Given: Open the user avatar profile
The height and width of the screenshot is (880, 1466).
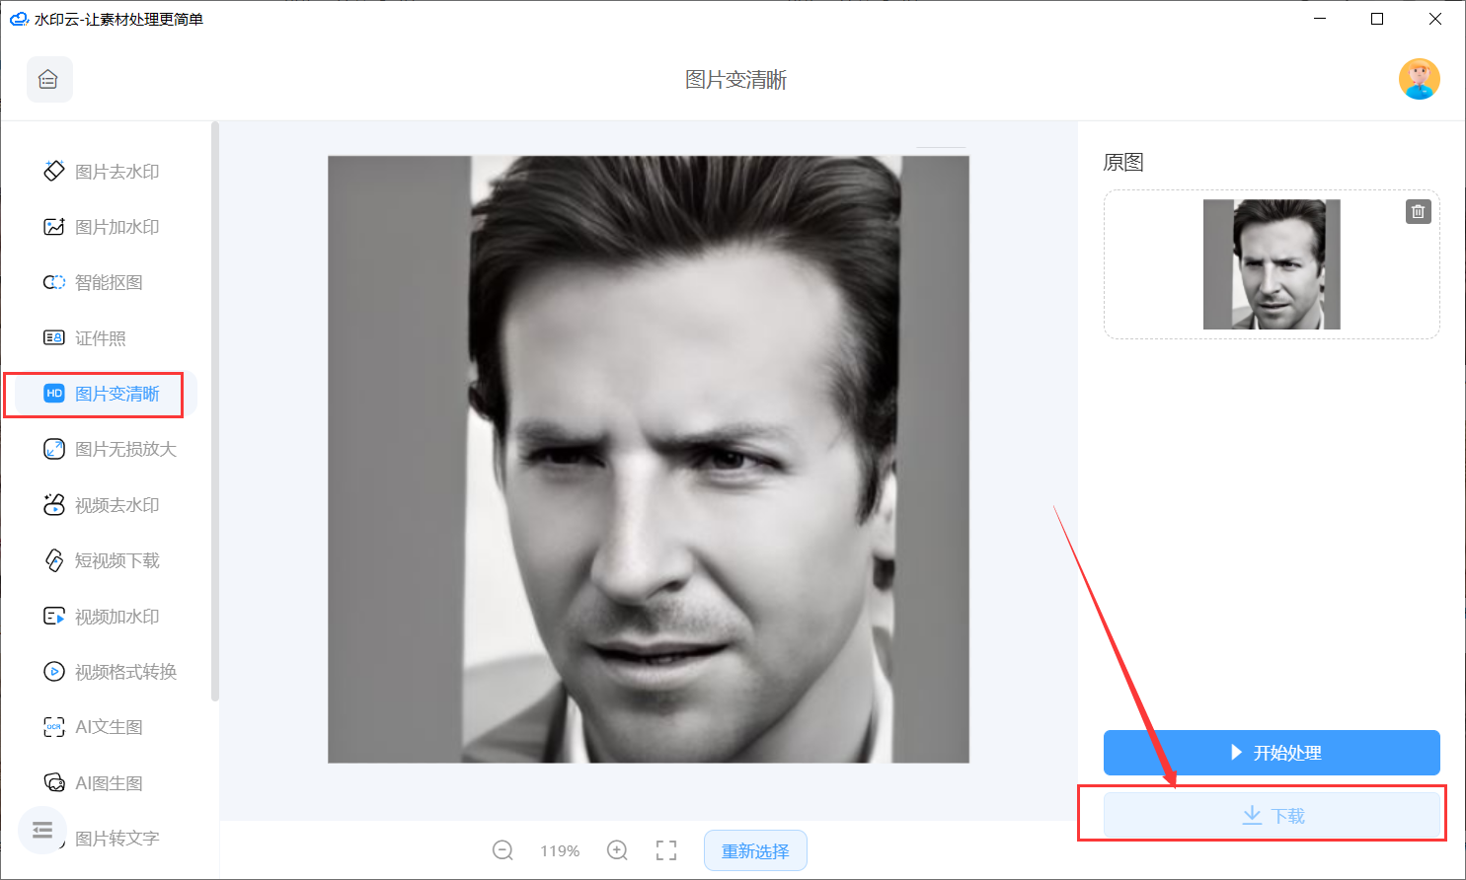Looking at the screenshot, I should pyautogui.click(x=1419, y=79).
